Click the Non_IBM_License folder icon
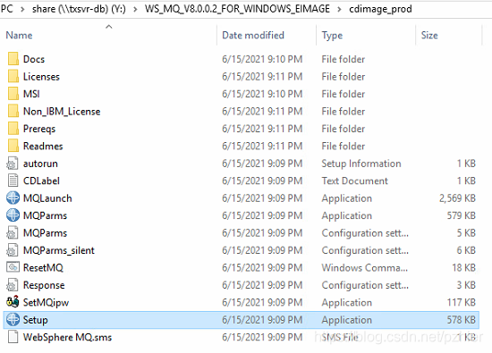This screenshot has height=353, width=492. [13, 112]
